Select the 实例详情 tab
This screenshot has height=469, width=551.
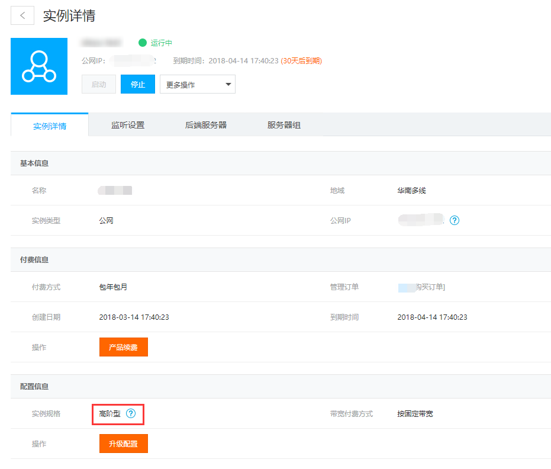50,126
